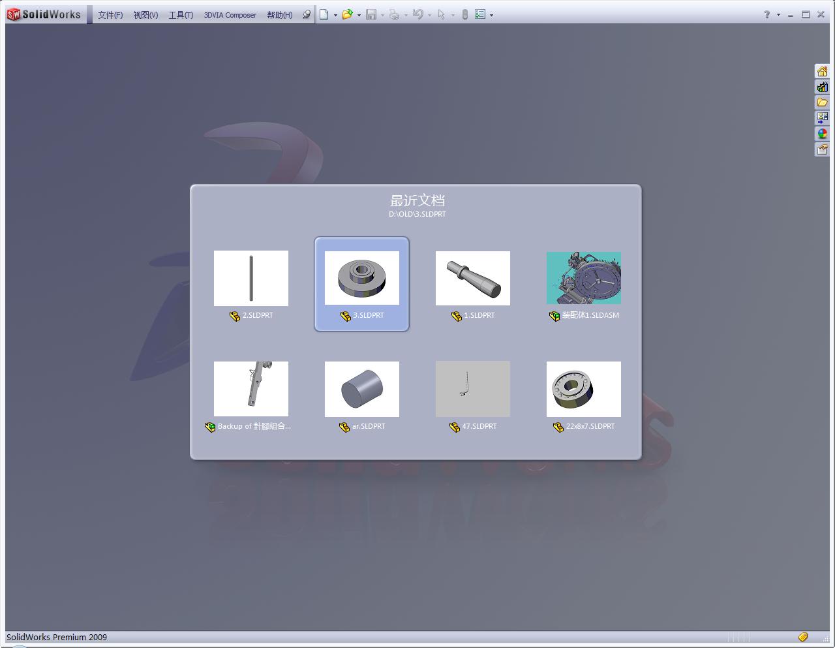This screenshot has height=648, width=835.
Task: Expand the New document dropdown arrow
Action: 335,15
